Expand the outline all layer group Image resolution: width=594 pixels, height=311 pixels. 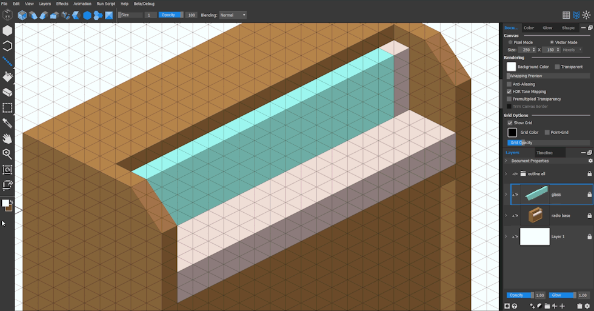[x=506, y=174]
